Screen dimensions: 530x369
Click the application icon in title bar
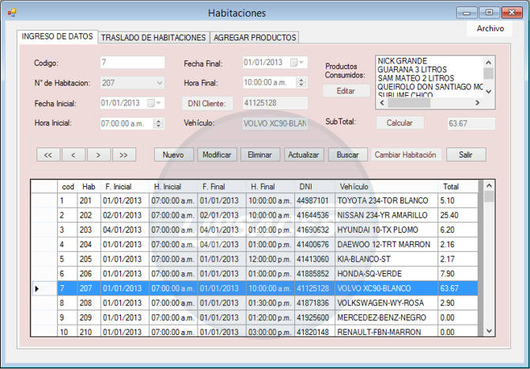tap(12, 13)
